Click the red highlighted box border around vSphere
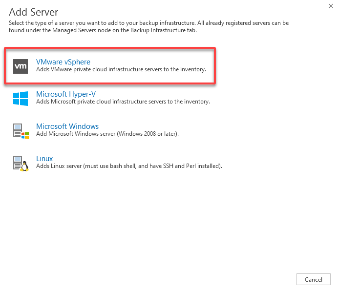This screenshot has width=338, height=290. [x=110, y=48]
